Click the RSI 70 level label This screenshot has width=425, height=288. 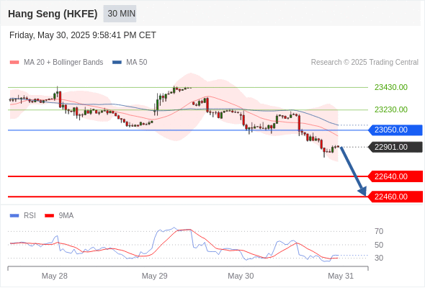tap(379, 231)
